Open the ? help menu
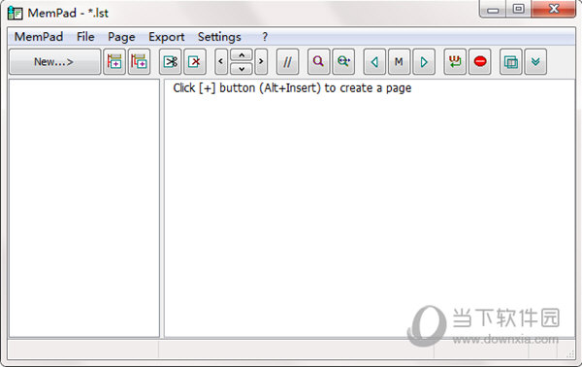The width and height of the screenshot is (582, 367). tap(265, 37)
